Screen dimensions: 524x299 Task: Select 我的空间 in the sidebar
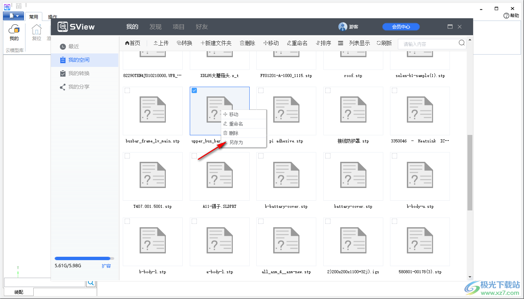click(x=85, y=60)
